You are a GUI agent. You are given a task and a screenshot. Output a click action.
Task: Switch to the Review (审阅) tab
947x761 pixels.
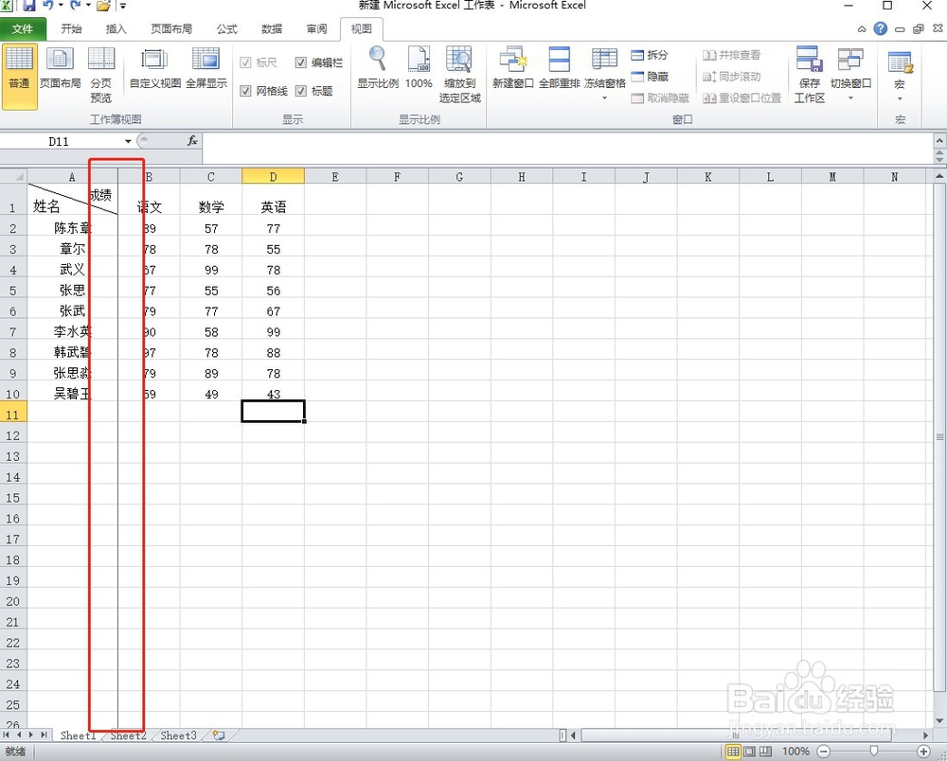point(316,29)
